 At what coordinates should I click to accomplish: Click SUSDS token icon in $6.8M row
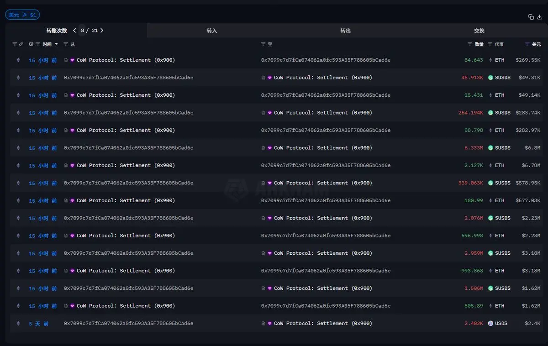point(490,148)
